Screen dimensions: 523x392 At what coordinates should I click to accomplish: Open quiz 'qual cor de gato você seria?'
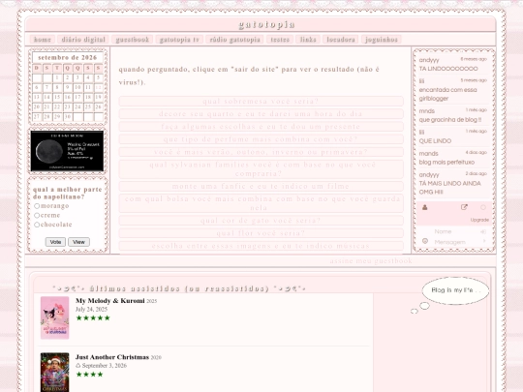pos(261,221)
